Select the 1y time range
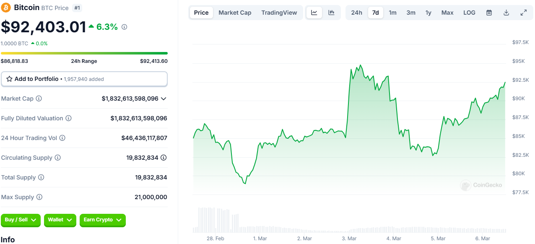This screenshot has height=244, width=535. 428,13
